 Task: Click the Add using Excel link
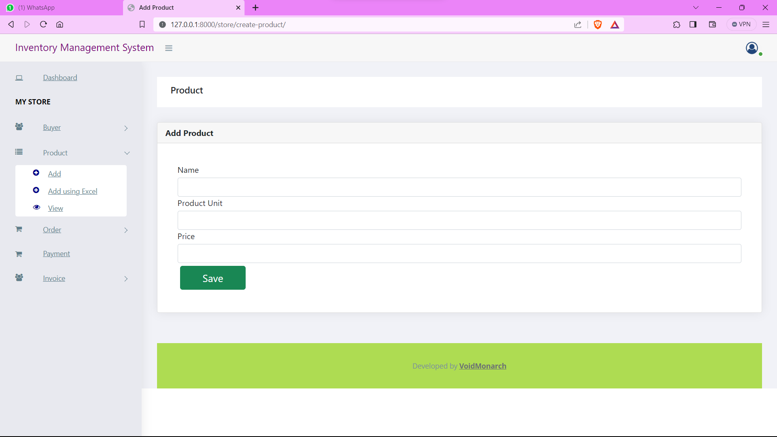tap(72, 191)
